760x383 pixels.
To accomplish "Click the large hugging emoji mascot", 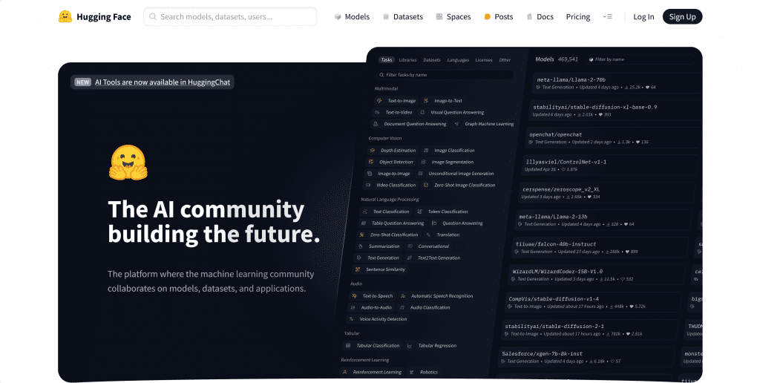I will 128,163.
